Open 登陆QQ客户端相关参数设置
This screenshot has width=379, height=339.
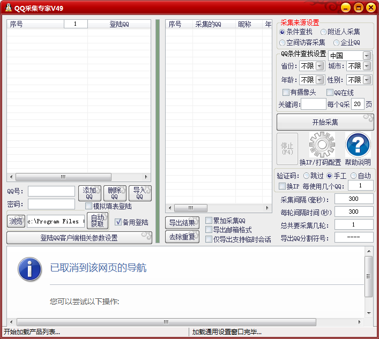[79, 238]
